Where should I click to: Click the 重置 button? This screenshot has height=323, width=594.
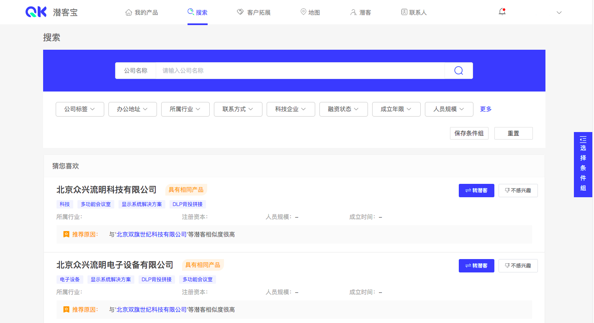click(x=514, y=133)
